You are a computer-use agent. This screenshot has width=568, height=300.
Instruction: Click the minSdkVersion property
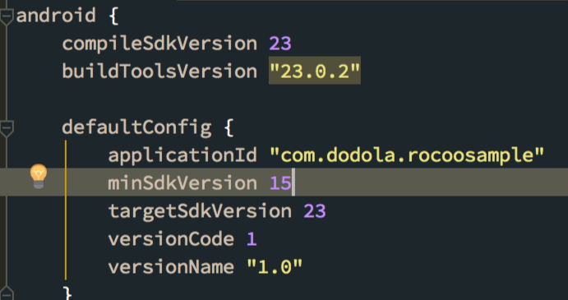(x=182, y=183)
